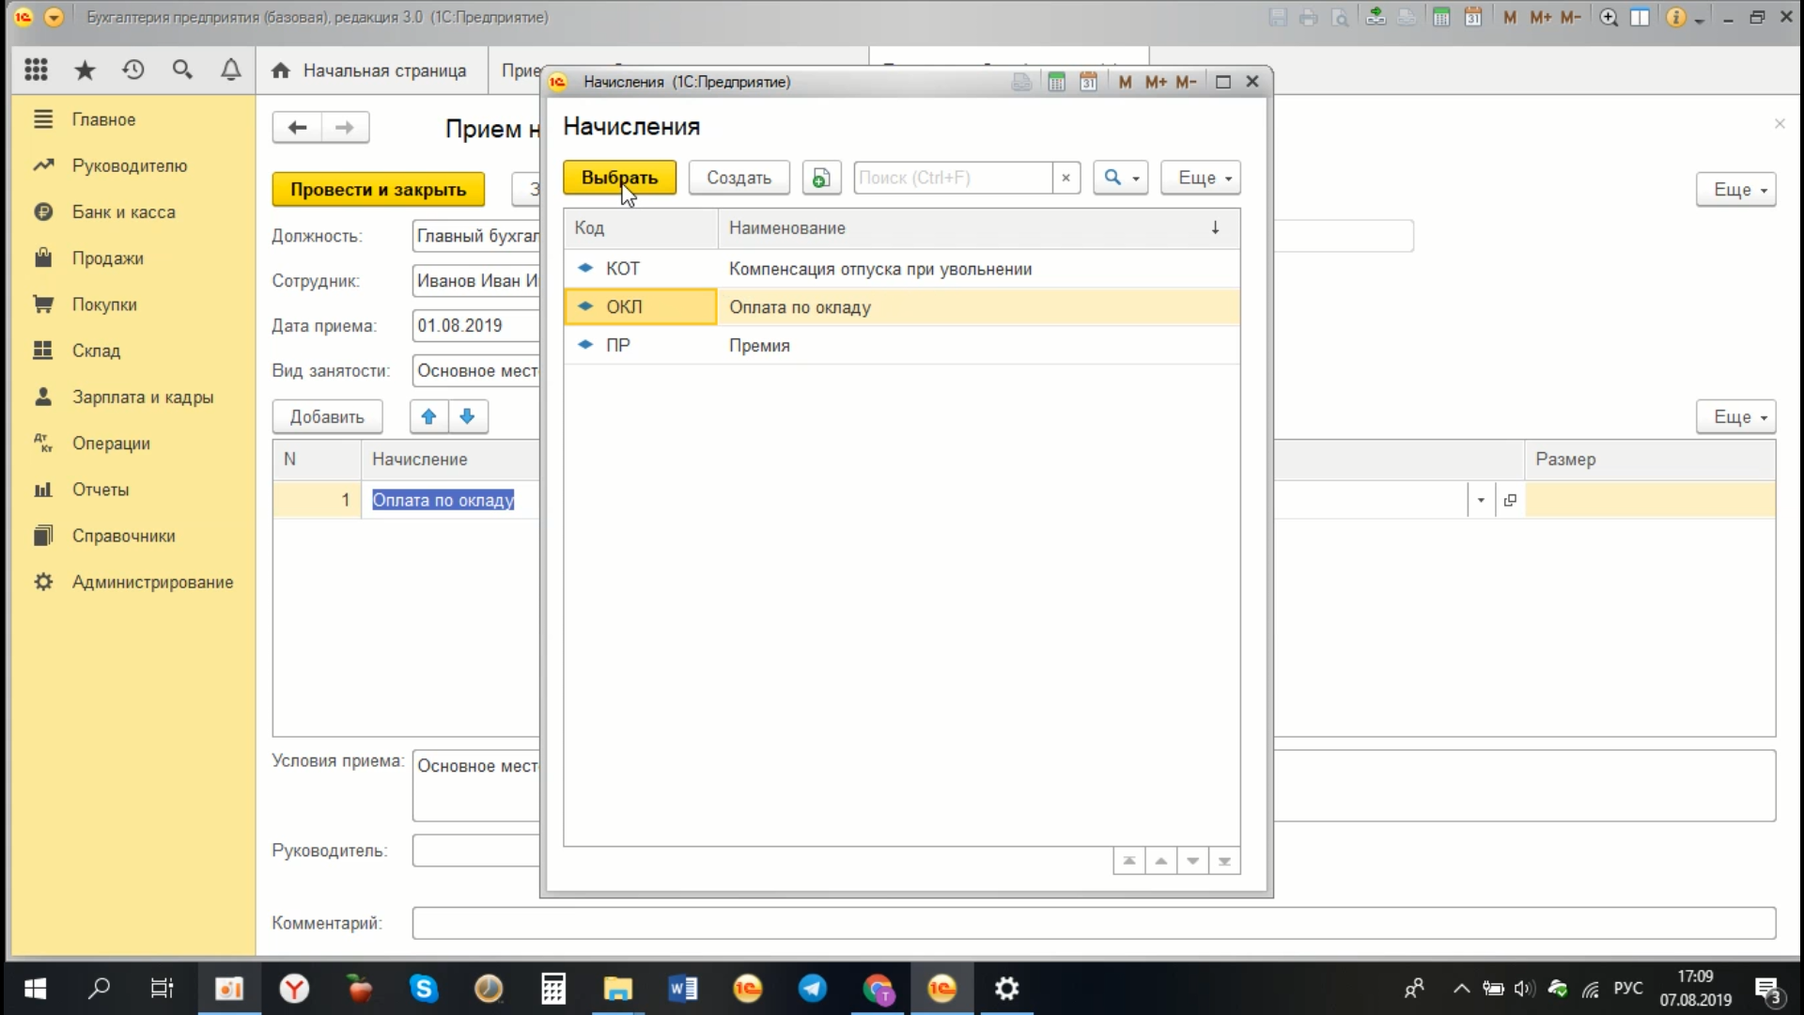This screenshot has height=1015, width=1804.
Task: Click the Провести и закрыть button
Action: (x=380, y=190)
